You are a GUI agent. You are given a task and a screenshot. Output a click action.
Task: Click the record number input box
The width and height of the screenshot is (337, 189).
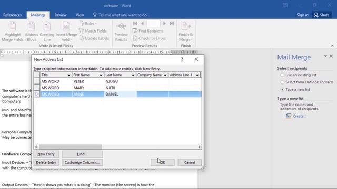[x=153, y=23]
